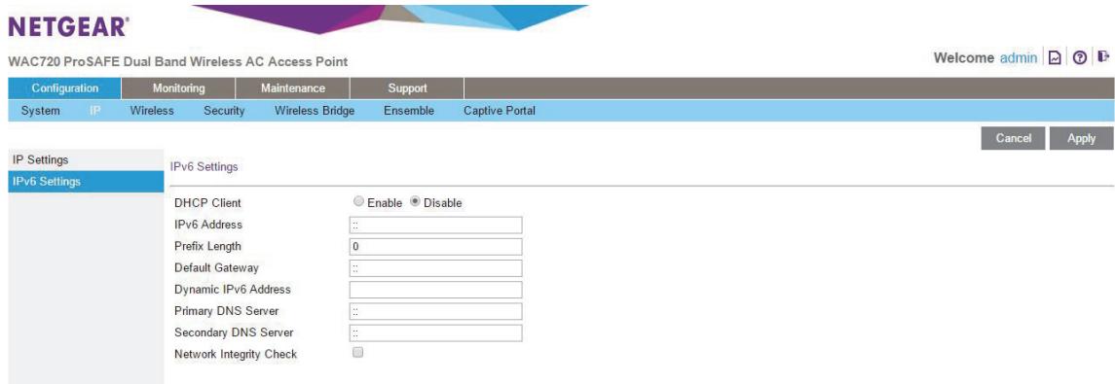
Task: Focus the Prefix Length field
Action: coord(436,246)
